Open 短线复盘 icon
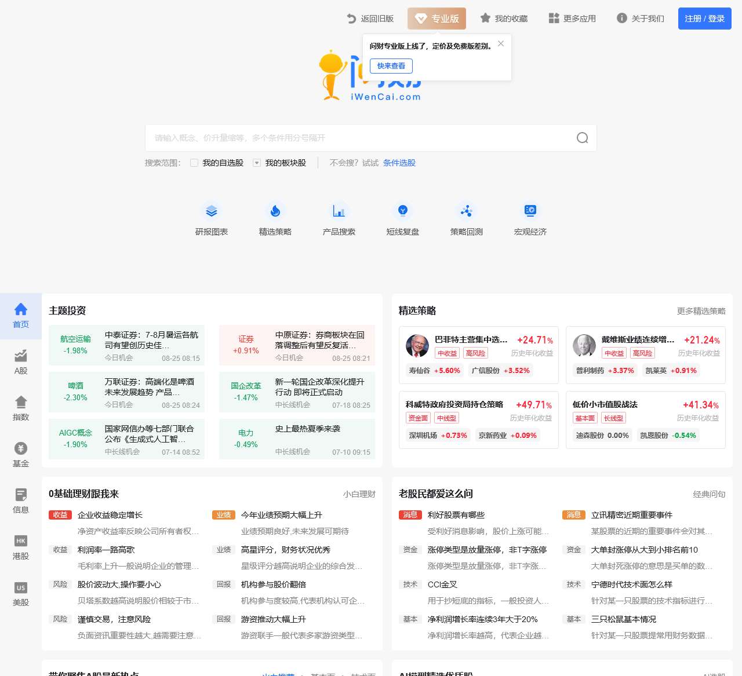The height and width of the screenshot is (676, 742). pyautogui.click(x=403, y=211)
